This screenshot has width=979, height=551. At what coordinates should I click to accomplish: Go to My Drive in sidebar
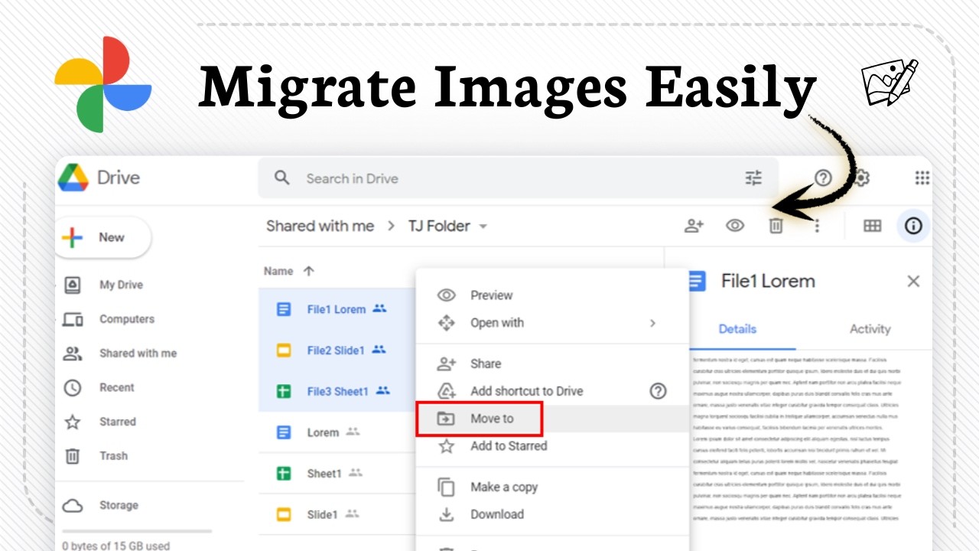point(121,285)
